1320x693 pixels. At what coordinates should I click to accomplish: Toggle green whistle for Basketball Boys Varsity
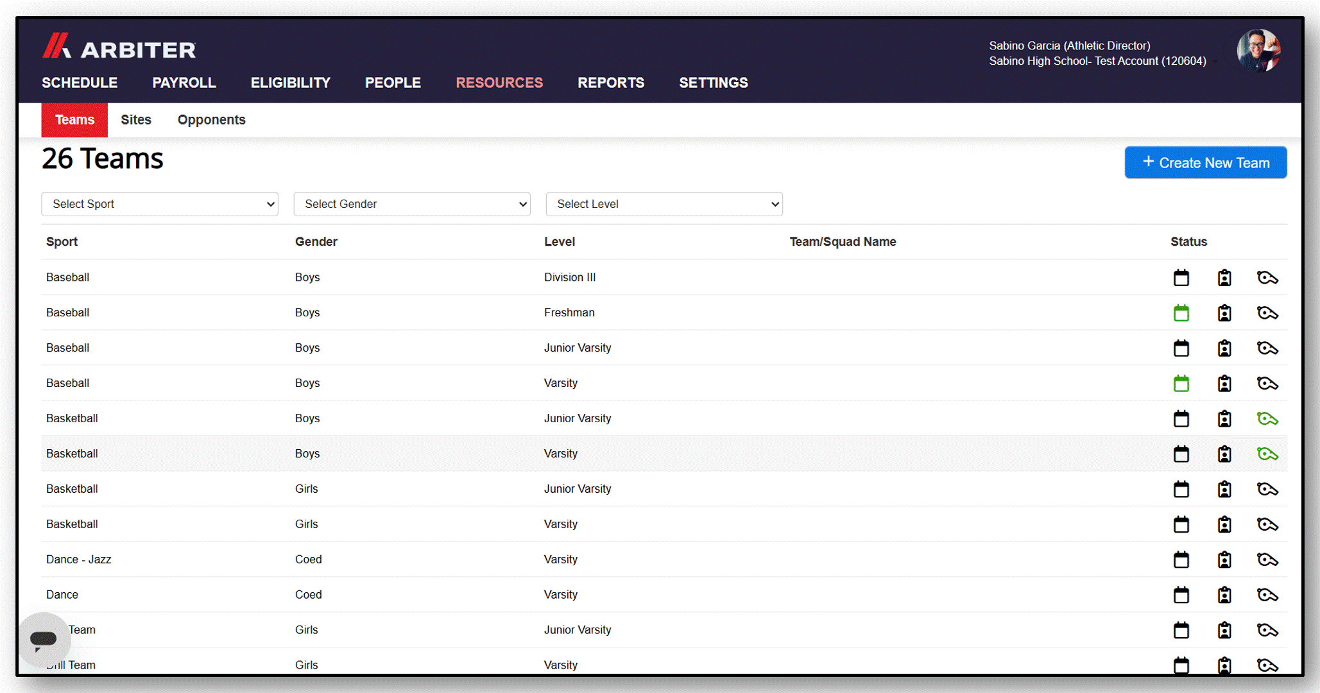[x=1267, y=454]
